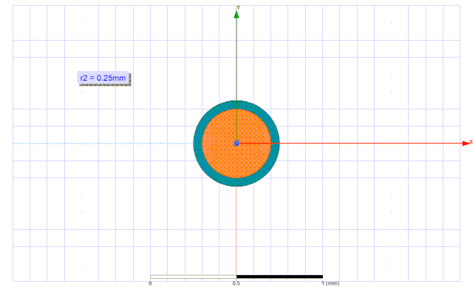Click the 0.5 scale bar label
The width and height of the screenshot is (473, 287).
(x=236, y=283)
